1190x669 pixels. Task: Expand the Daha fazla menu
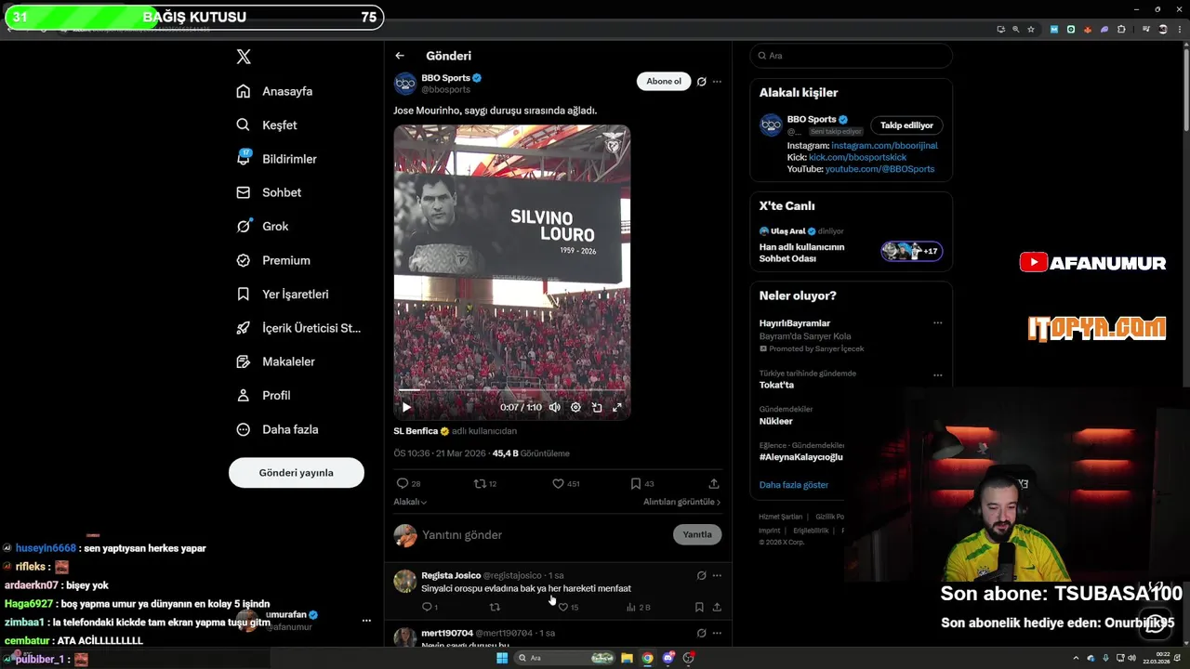278,429
